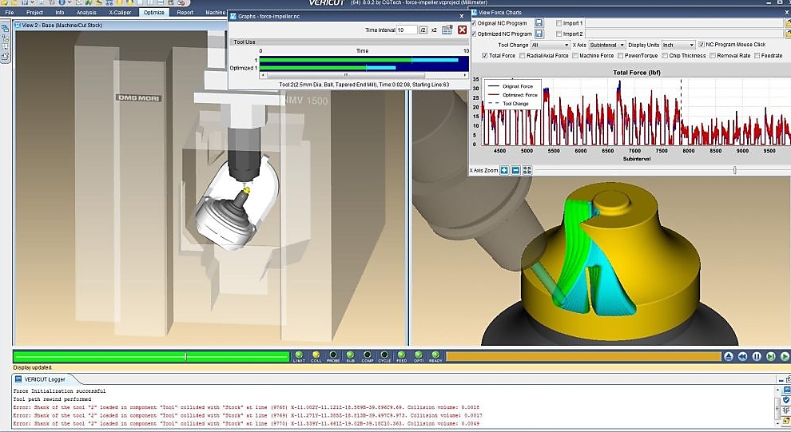The image size is (791, 432).
Task: Click the red X icon in Graphs toolbar
Action: [462, 30]
